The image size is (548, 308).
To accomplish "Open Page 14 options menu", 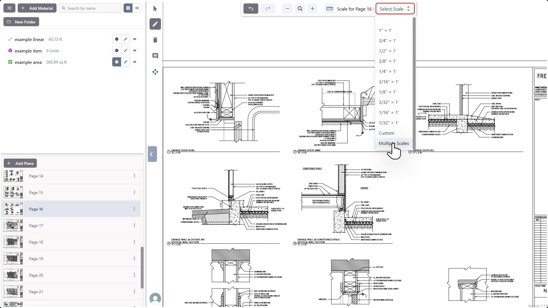I will (134, 176).
